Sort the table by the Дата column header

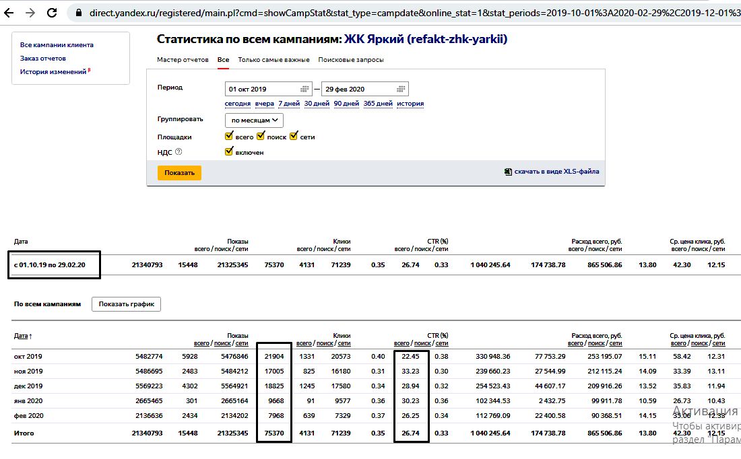click(21, 336)
